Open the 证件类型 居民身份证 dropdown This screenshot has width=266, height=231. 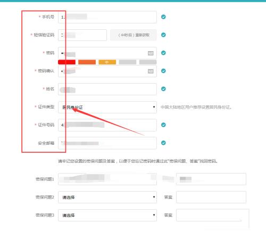107,107
